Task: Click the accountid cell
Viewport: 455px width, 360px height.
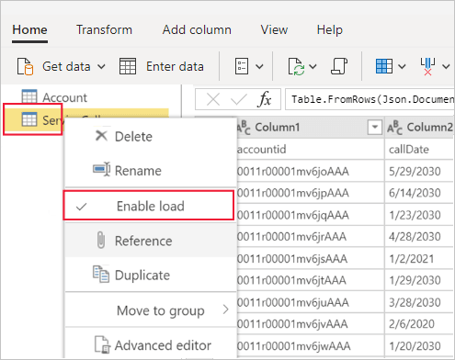Action: (310, 150)
